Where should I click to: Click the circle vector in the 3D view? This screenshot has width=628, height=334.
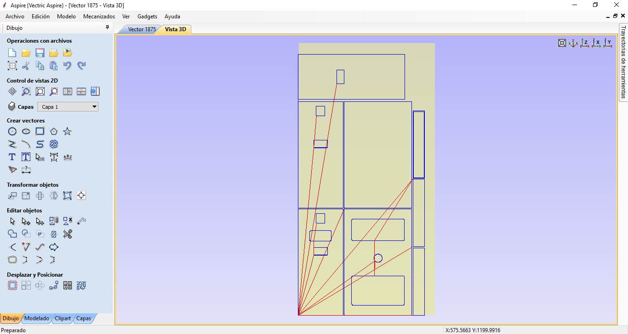(378, 258)
